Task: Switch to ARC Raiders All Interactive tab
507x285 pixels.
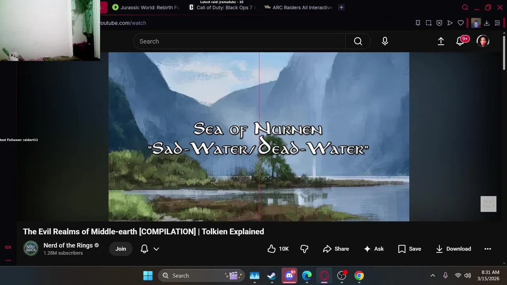Action: 299,7
